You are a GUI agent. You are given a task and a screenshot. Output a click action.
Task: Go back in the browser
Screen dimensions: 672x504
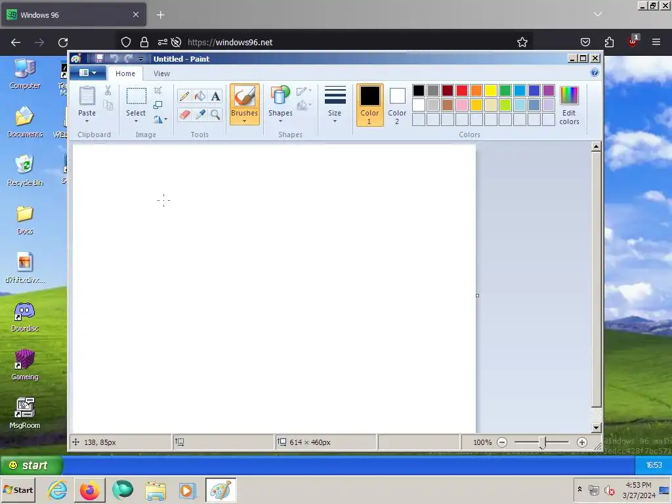[x=16, y=42]
